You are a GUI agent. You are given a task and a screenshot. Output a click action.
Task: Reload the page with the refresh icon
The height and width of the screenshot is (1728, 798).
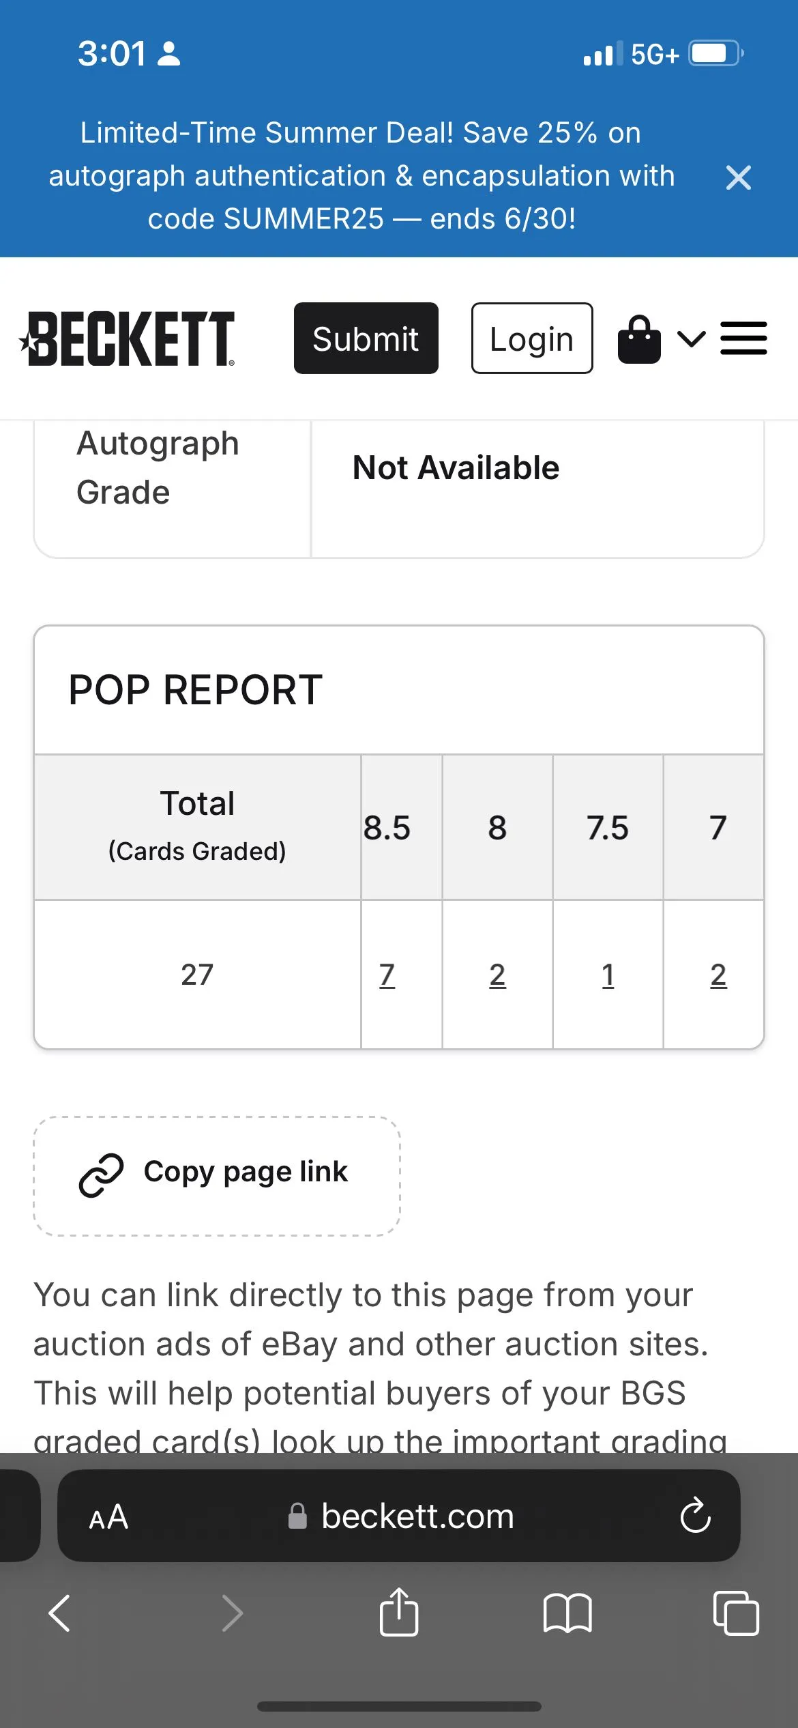coord(695,1516)
